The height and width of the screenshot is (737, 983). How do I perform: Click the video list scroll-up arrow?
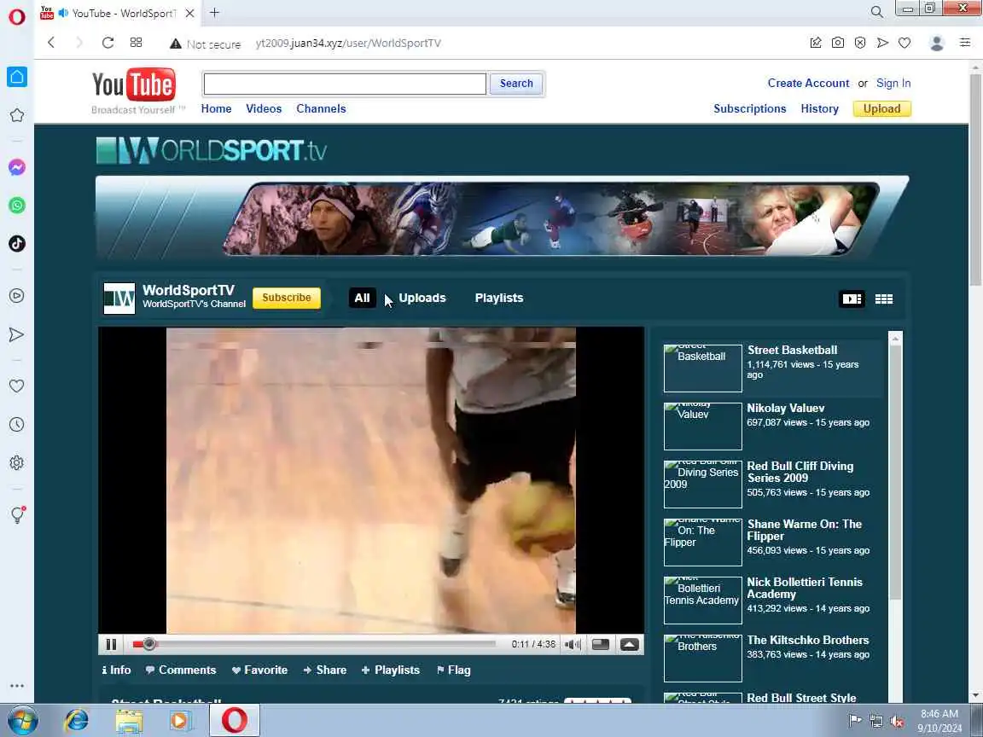pyautogui.click(x=895, y=339)
